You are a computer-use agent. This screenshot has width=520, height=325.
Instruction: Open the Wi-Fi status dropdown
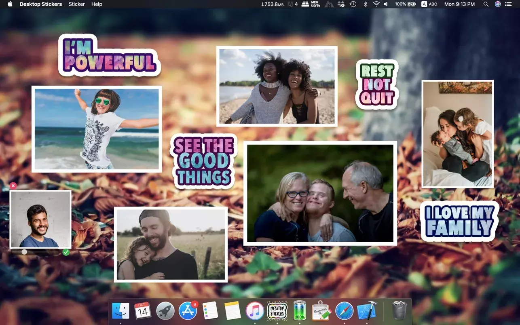tap(376, 4)
